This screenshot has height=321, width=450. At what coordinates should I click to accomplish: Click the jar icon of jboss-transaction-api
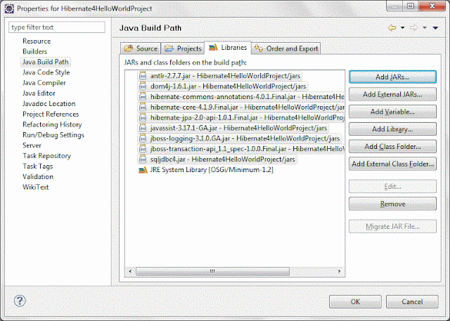pyautogui.click(x=143, y=149)
